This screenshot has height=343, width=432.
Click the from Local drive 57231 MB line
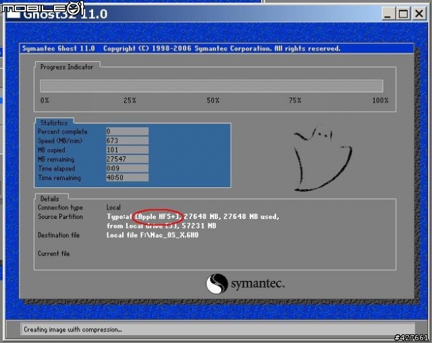click(x=161, y=226)
